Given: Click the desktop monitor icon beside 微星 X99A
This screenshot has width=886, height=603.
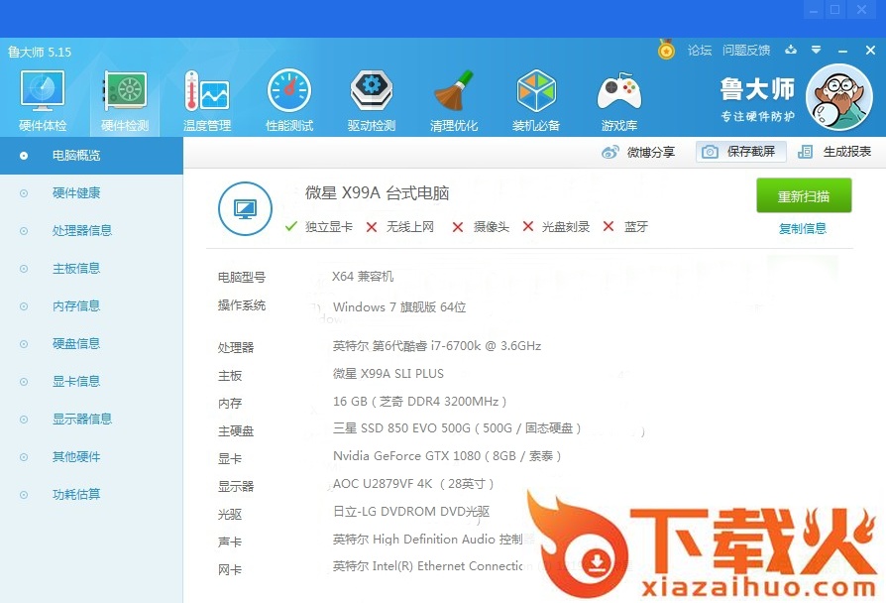Looking at the screenshot, I should coord(245,208).
